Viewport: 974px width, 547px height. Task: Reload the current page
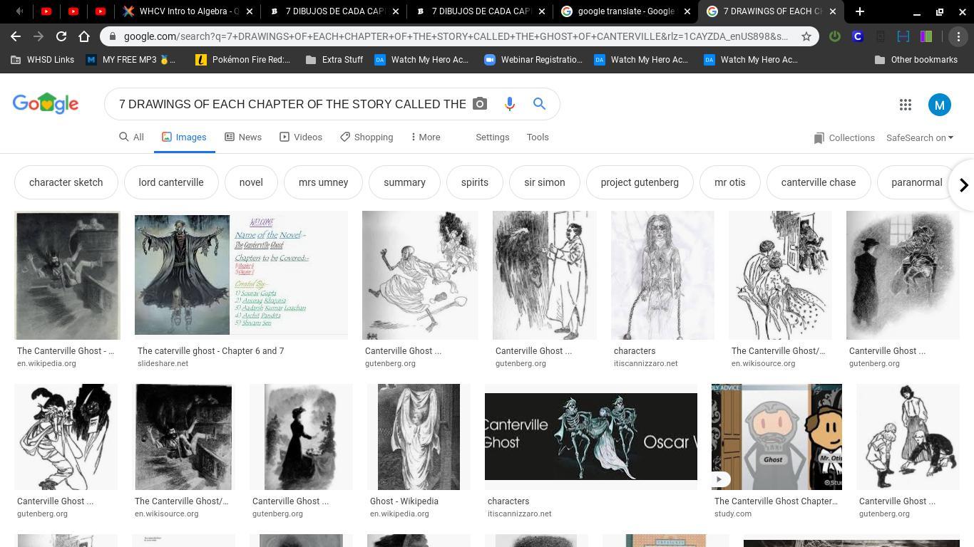click(x=61, y=36)
